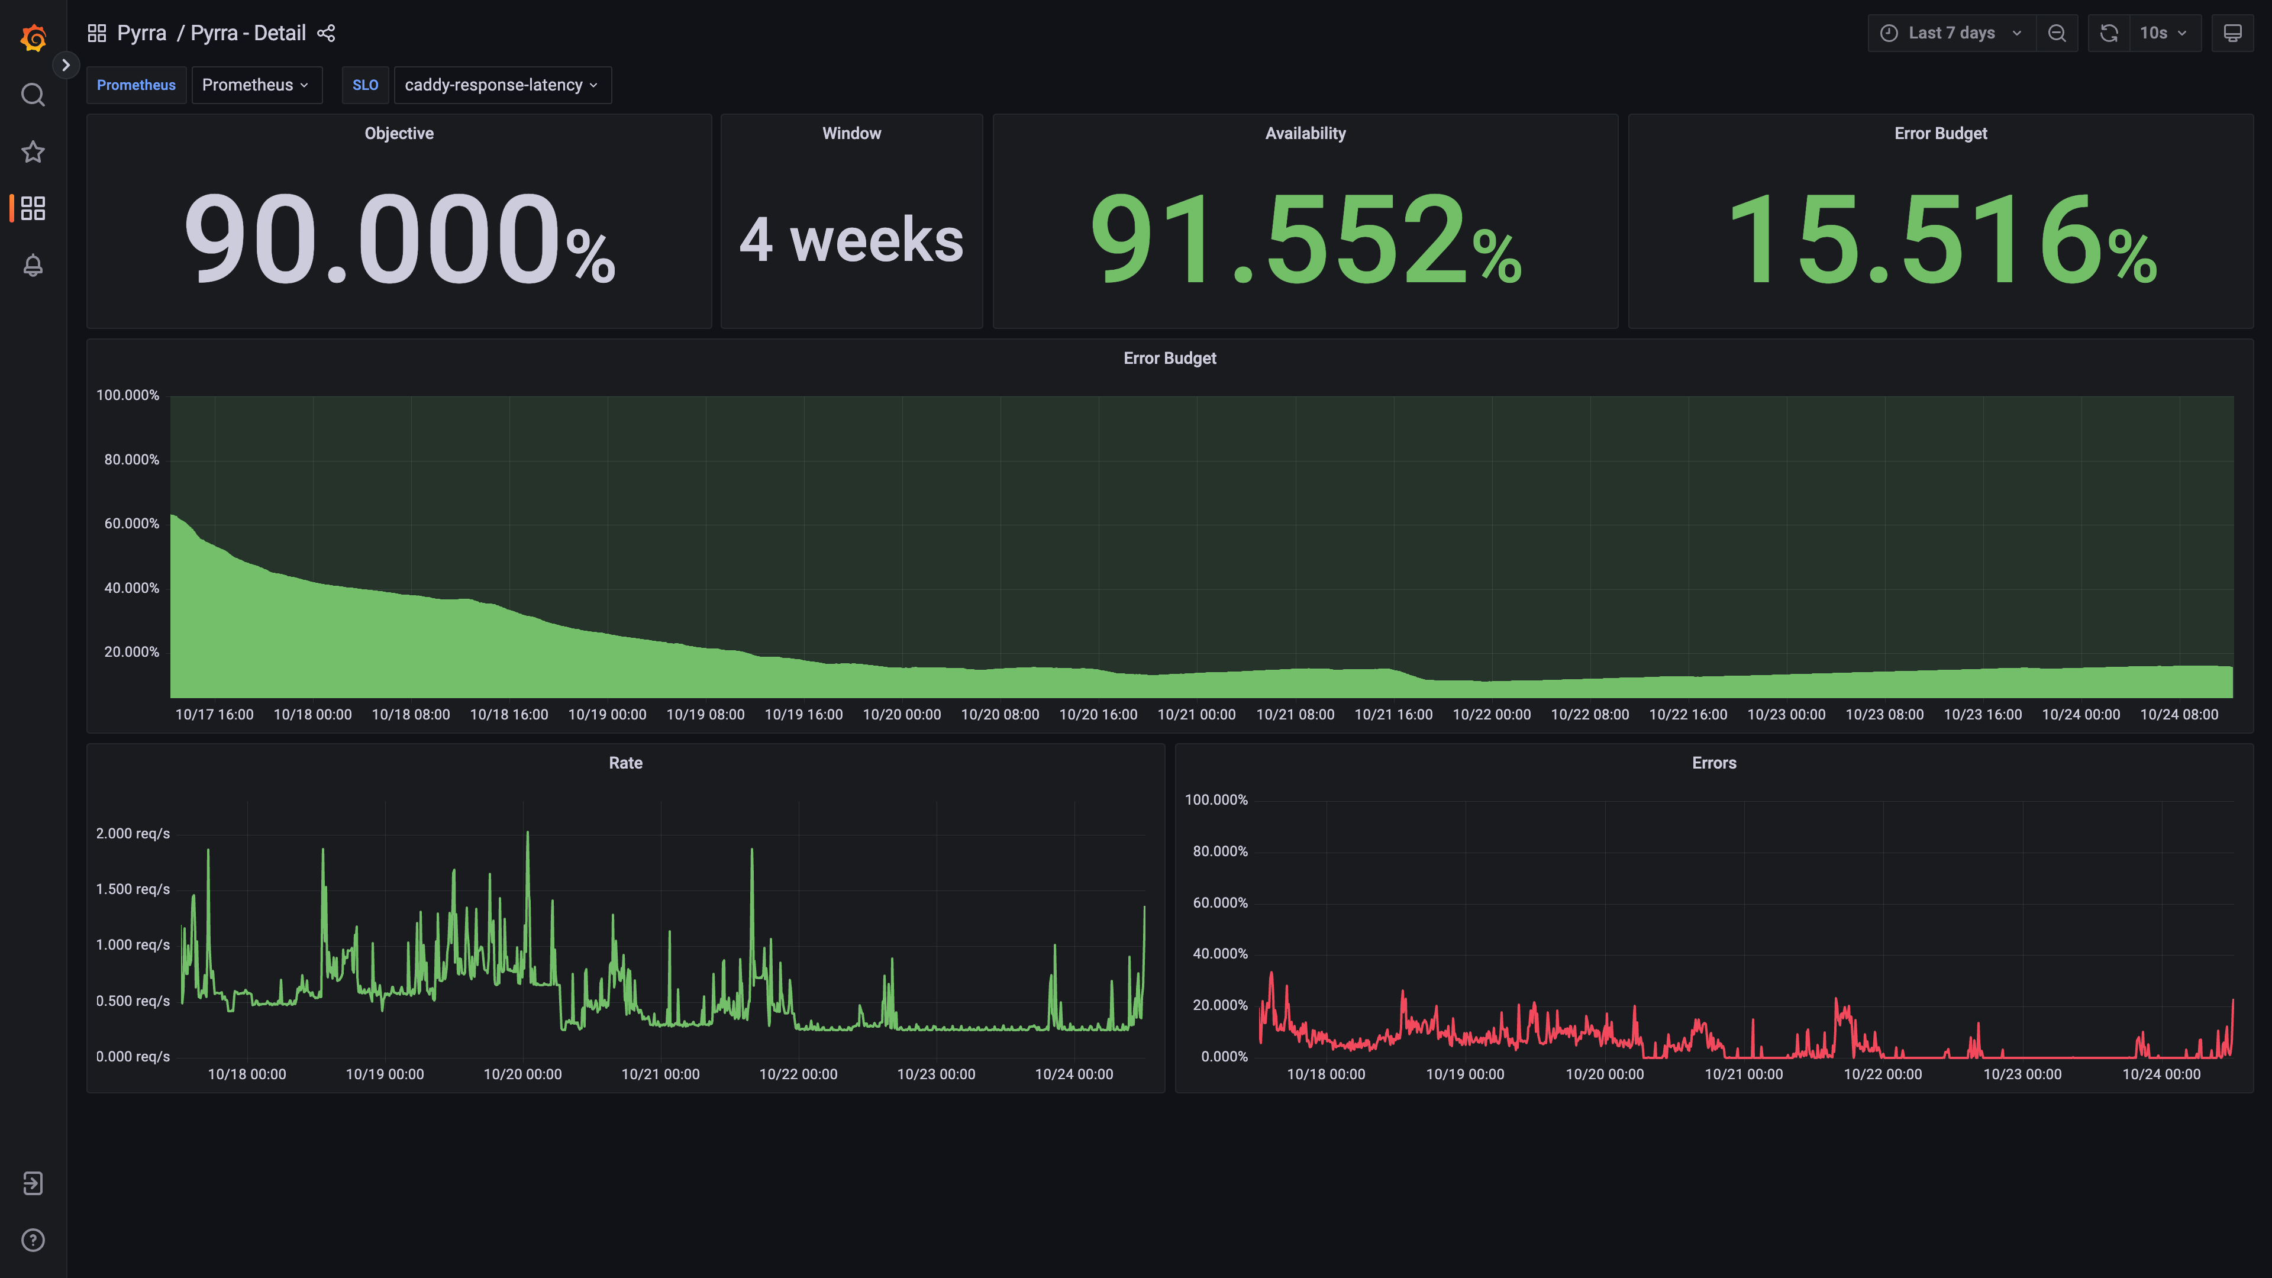
Task: Open the Prometheus datasource dropdown
Action: click(256, 85)
